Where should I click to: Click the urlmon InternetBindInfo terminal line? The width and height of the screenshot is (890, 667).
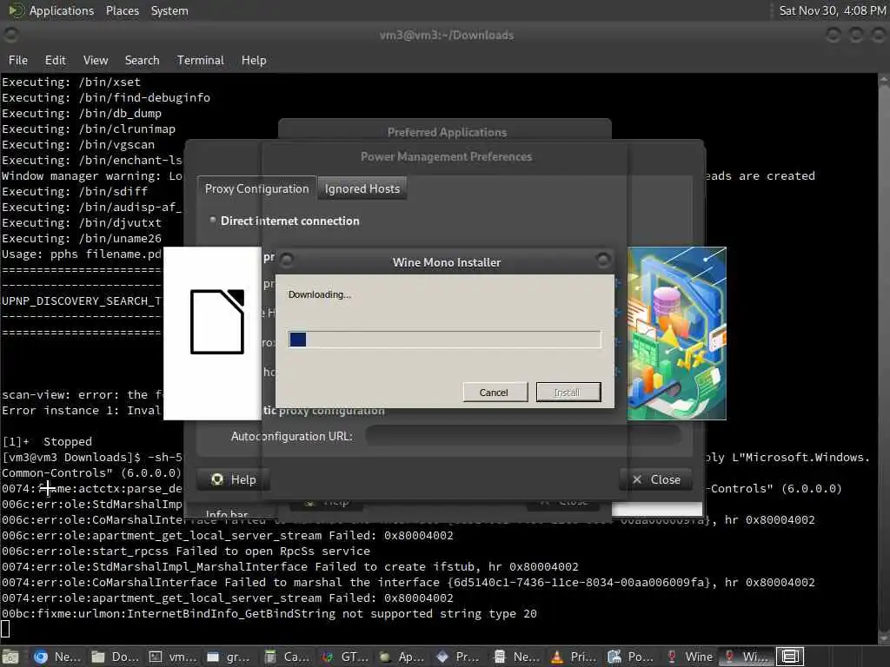(x=269, y=614)
